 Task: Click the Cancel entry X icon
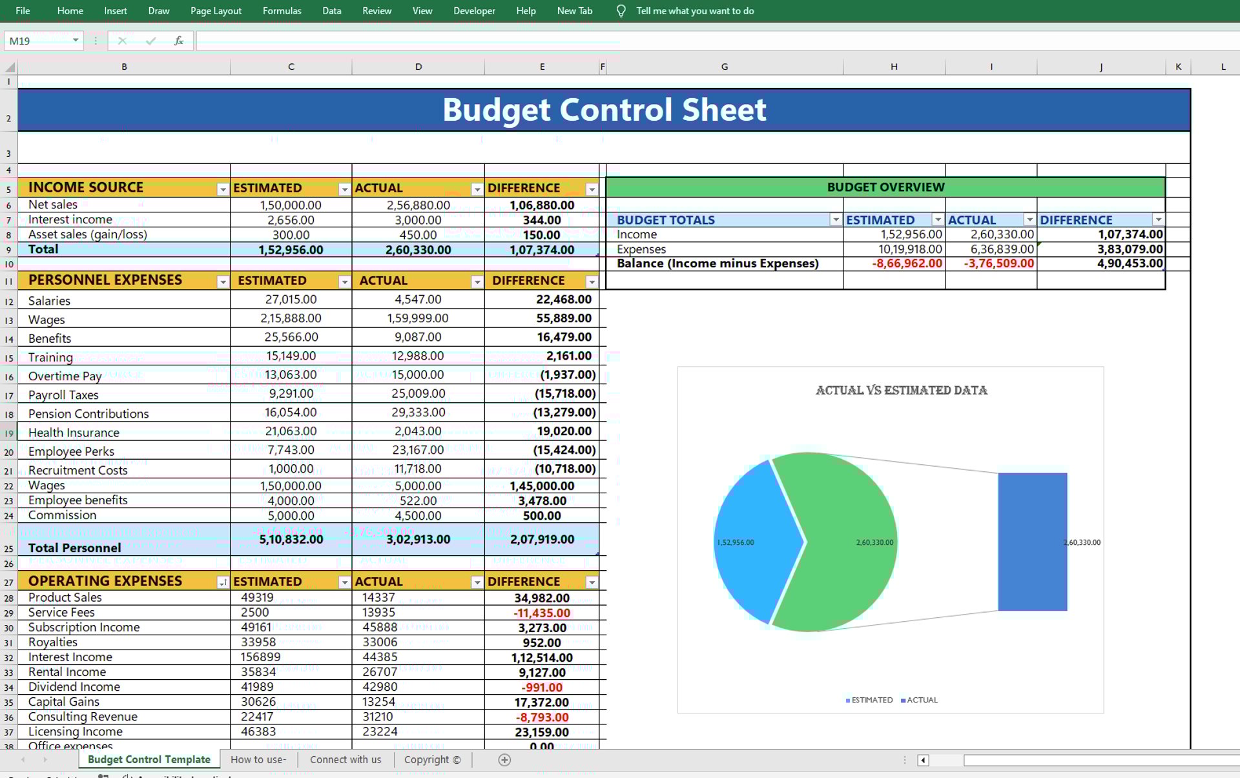tap(122, 41)
